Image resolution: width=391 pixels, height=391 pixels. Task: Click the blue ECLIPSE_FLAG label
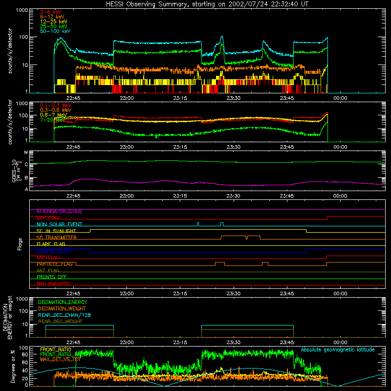pos(53,251)
